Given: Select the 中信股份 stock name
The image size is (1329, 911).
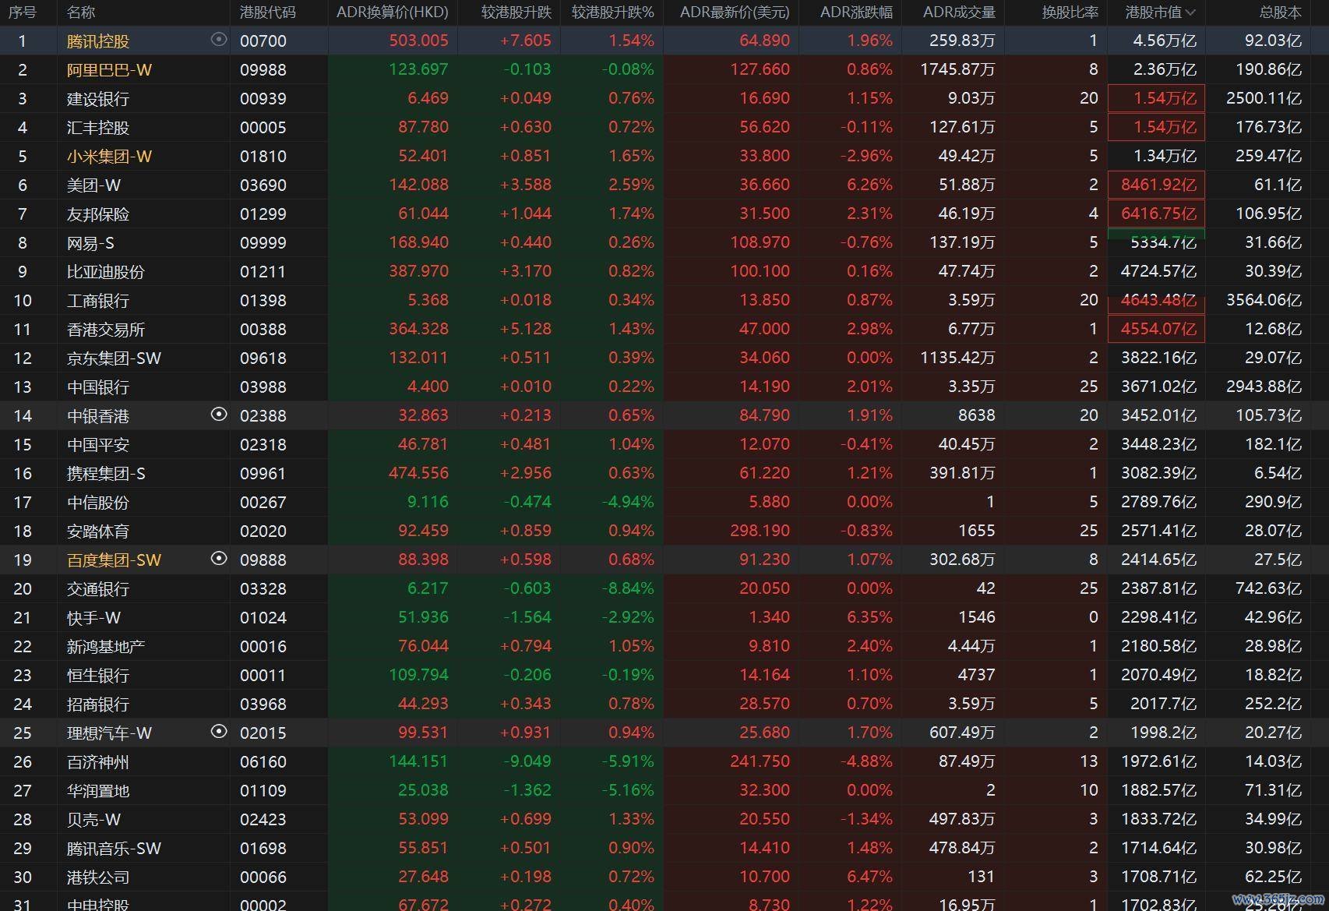Looking at the screenshot, I should (x=98, y=502).
